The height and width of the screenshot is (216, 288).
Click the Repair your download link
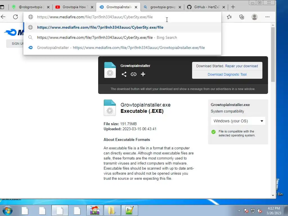(x=241, y=66)
